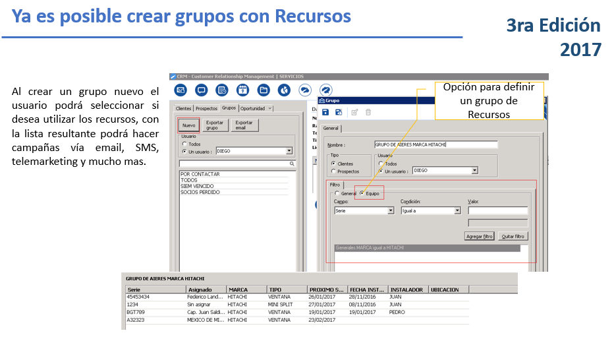The height and width of the screenshot is (341, 614).
Task: Switch to the Clientes tab
Action: point(183,109)
